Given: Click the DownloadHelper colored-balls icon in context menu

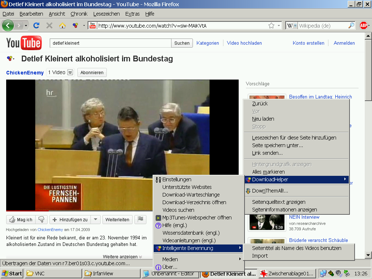Looking at the screenshot, I should [248, 179].
